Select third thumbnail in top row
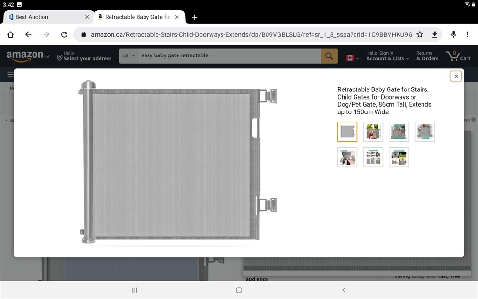Screen dimensions: 478x299 click(399, 132)
